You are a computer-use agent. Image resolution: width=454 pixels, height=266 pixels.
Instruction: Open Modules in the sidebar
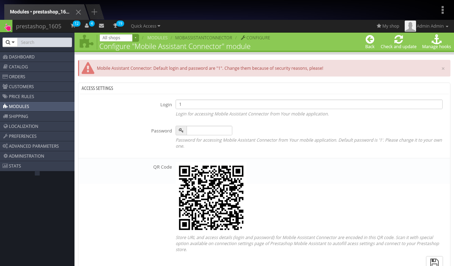tap(37, 106)
